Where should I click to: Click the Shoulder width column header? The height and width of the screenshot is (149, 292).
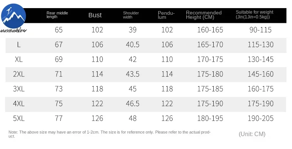point(131,15)
